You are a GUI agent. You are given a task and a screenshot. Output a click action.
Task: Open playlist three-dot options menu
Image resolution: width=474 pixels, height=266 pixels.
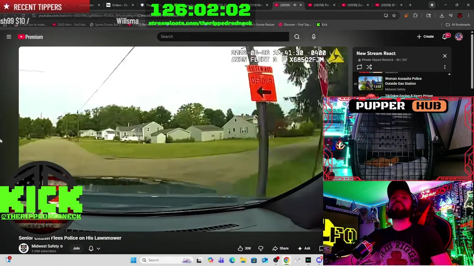(x=445, y=67)
